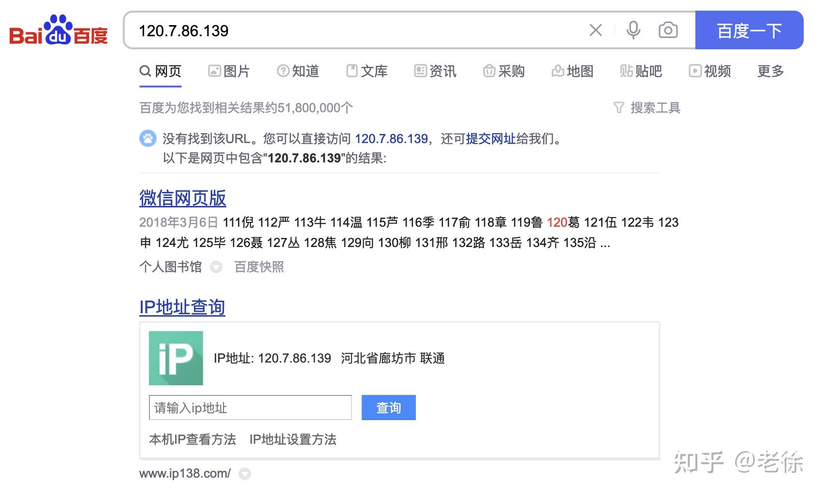824x495 pixels.
Task: Expand the arrow beside www.ip138.com
Action: 246,474
